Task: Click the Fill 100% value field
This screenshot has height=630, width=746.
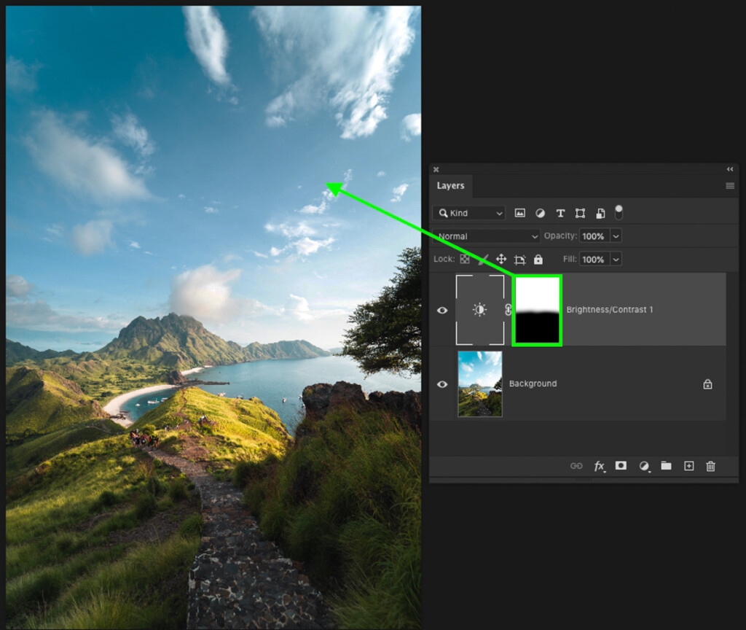Action: pos(594,260)
